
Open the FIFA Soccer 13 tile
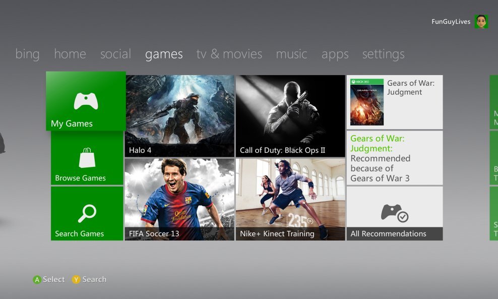[180, 200]
